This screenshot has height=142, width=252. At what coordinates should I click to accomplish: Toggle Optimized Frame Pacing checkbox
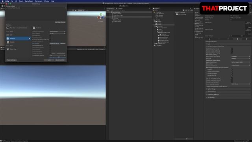pyautogui.click(x=232, y=53)
